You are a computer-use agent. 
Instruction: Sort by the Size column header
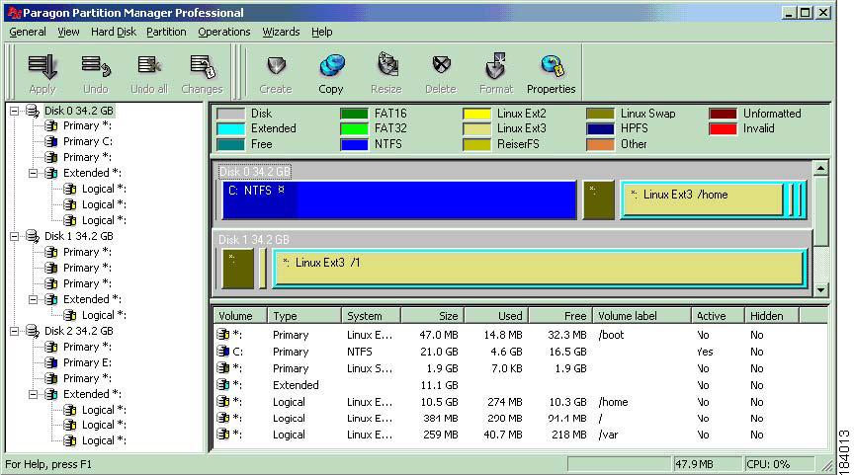pos(433,316)
